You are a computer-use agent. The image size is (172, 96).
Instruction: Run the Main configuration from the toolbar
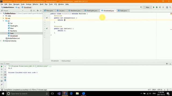[x=154, y=7]
